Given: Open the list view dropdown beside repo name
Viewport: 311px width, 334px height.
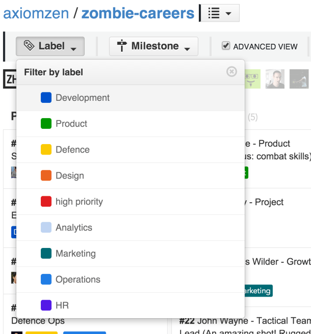Looking at the screenshot, I should click(x=219, y=13).
